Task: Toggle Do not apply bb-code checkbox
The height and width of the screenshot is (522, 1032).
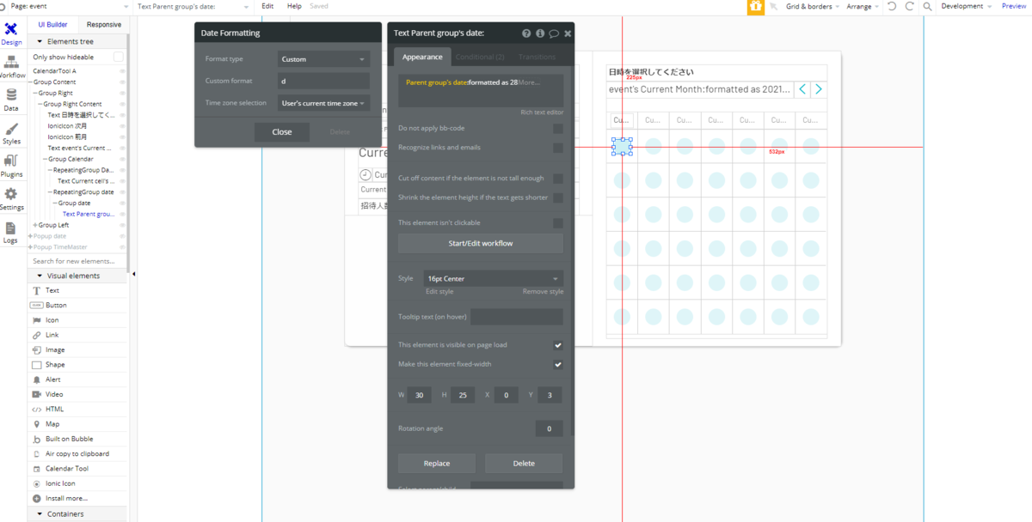Action: pyautogui.click(x=558, y=129)
